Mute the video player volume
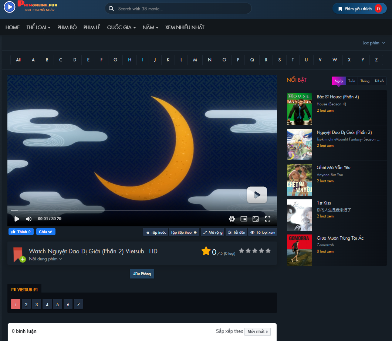The width and height of the screenshot is (392, 341). (29, 219)
